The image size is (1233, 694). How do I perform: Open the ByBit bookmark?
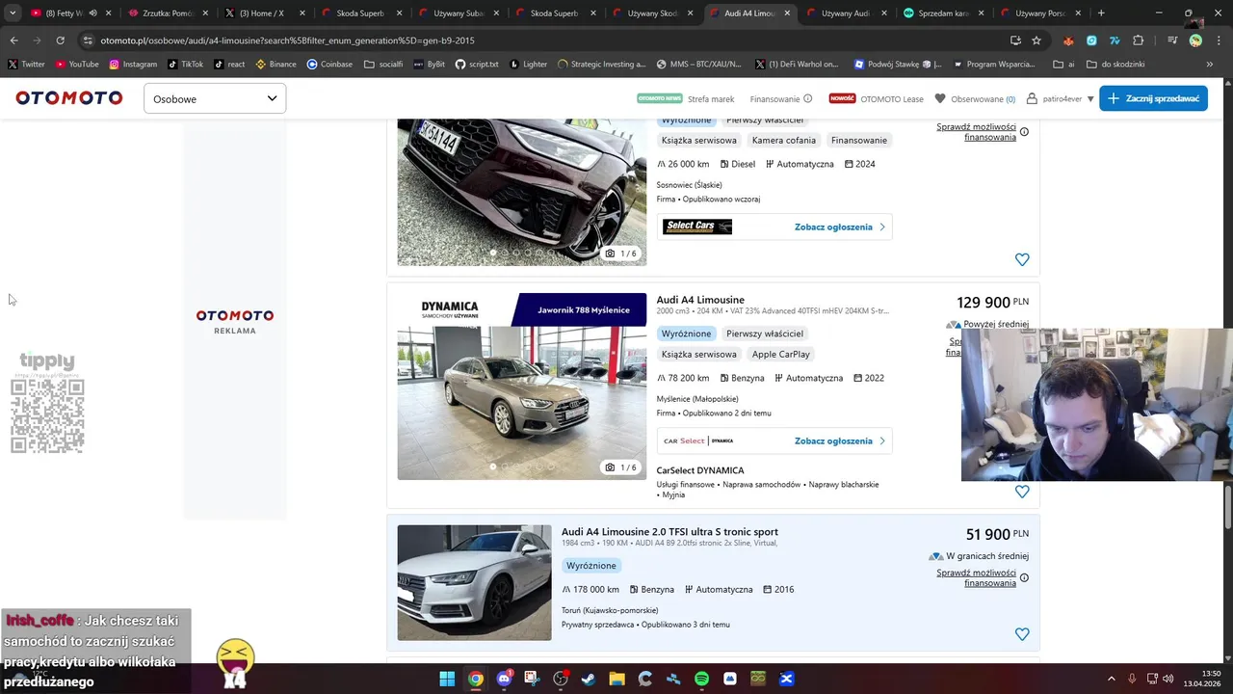(x=429, y=64)
